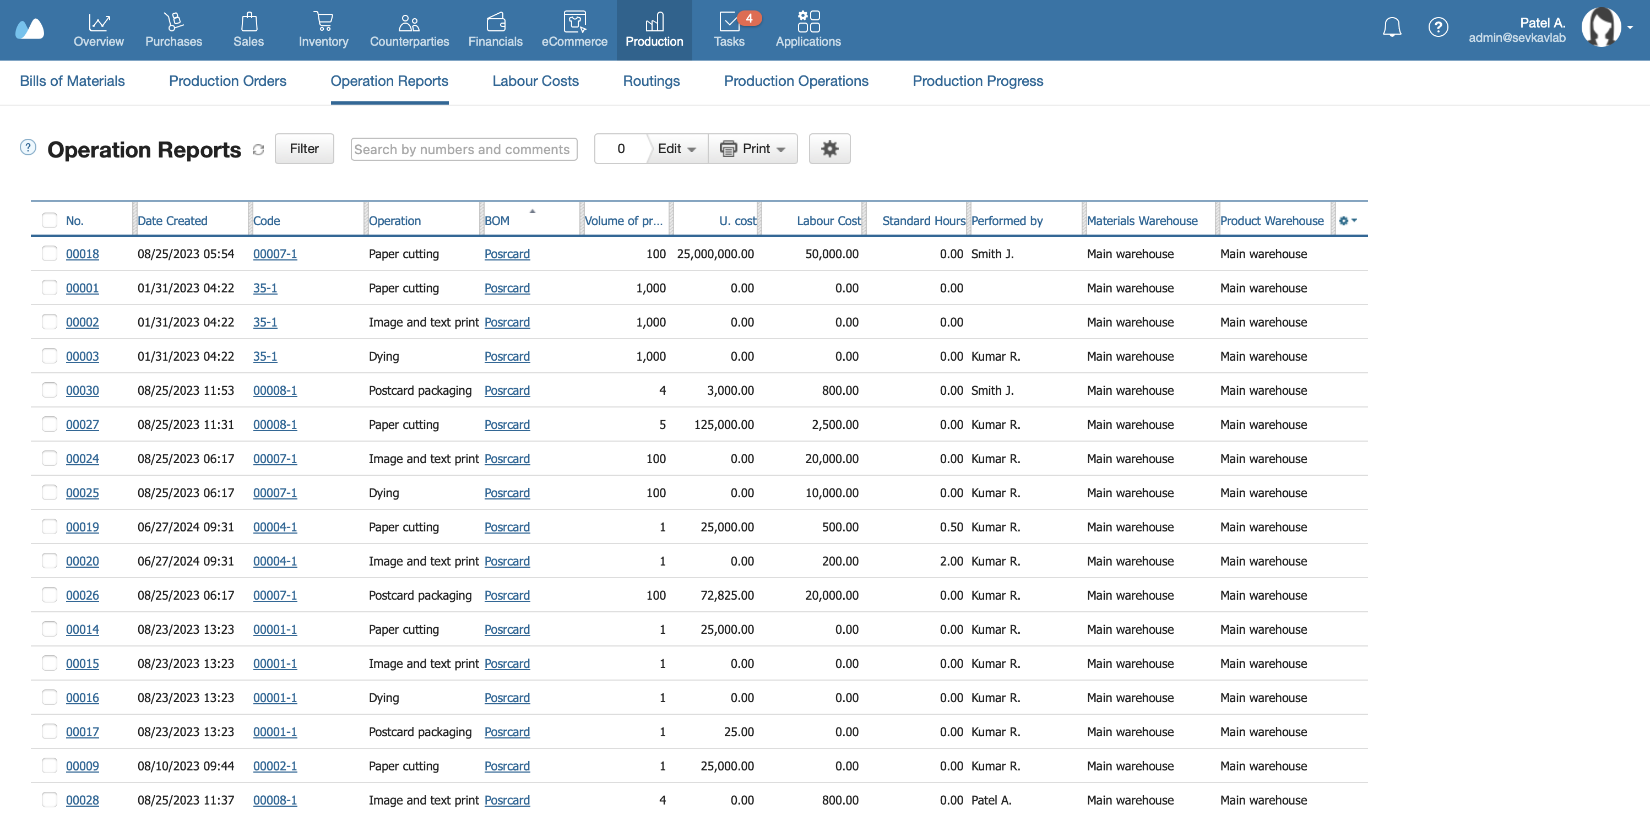Viewport: 1650px width, 815px height.
Task: Open operation report 00025
Action: pos(83,492)
